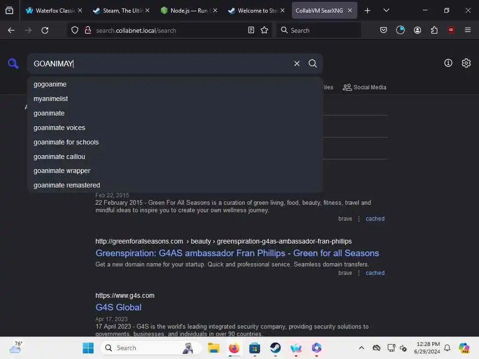Click the forward navigation arrow
The width and height of the screenshot is (479, 359).
tap(28, 30)
